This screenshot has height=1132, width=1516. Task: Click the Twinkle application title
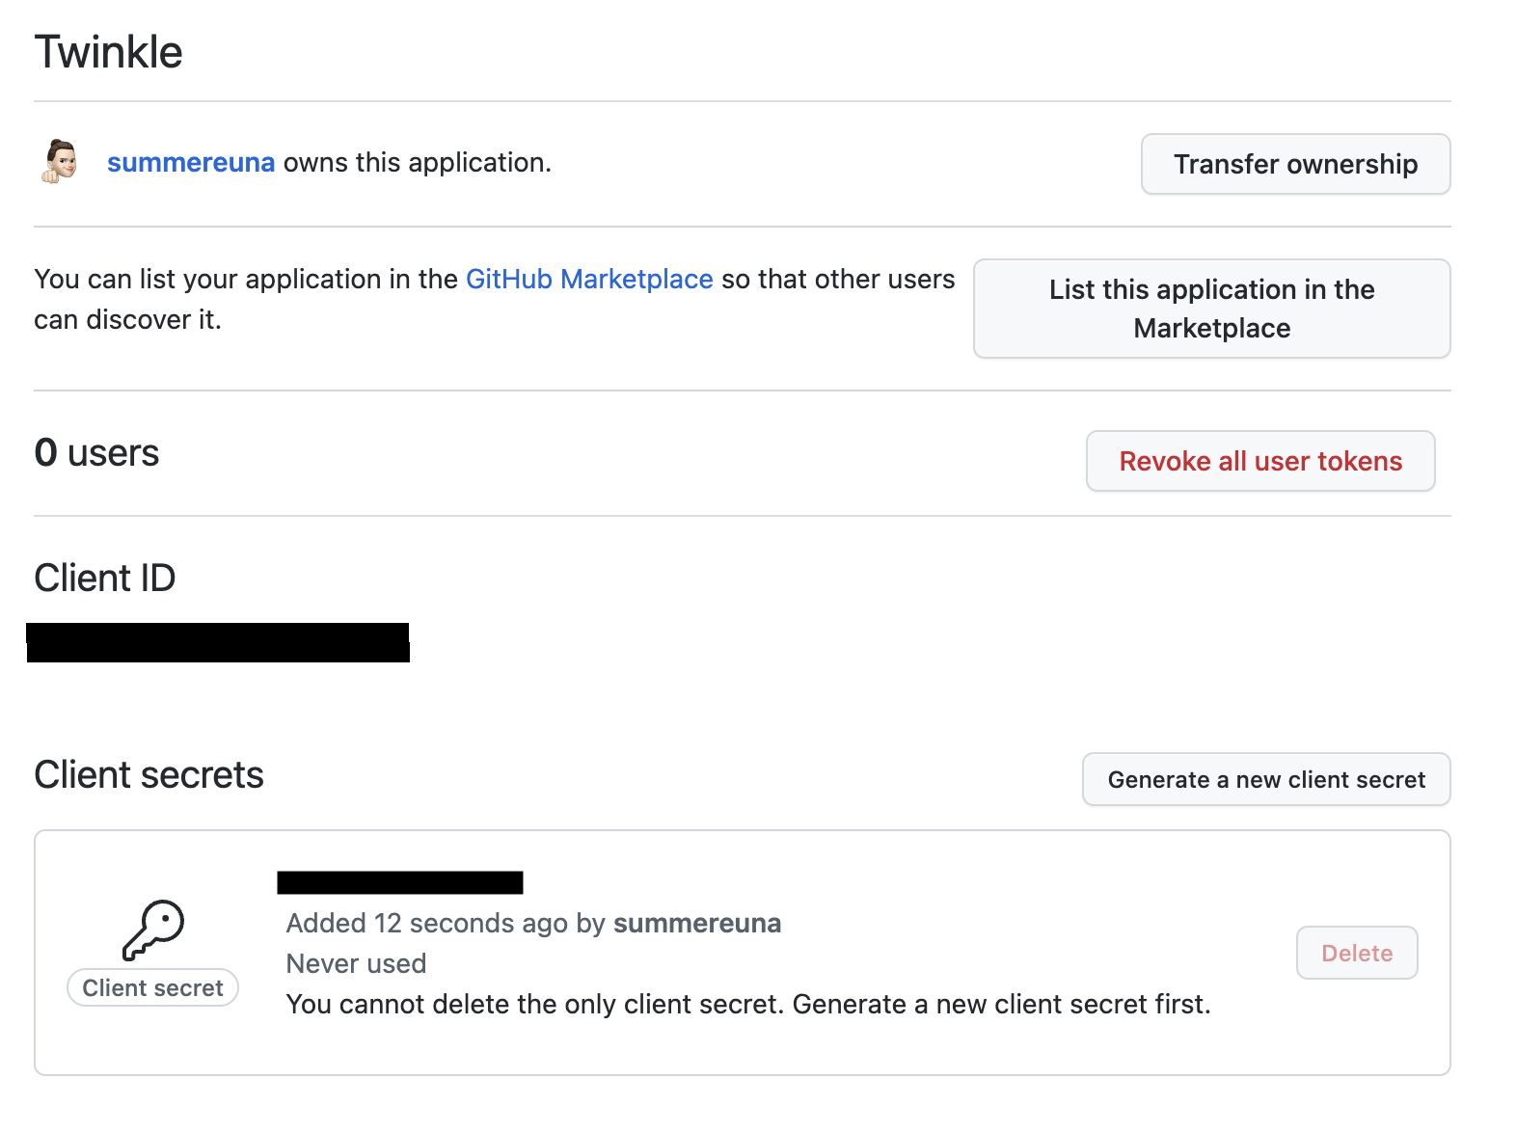pyautogui.click(x=109, y=52)
